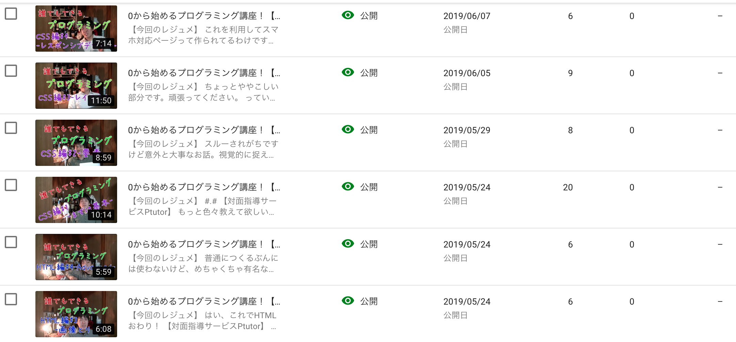
Task: Mark the checkbox for the 5:59 video
Action: [x=11, y=242]
